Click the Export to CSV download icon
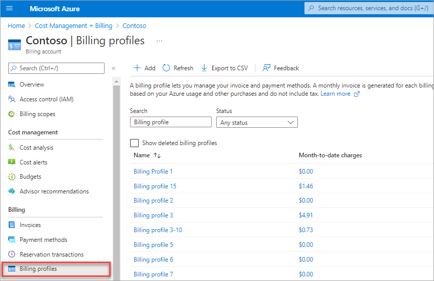This screenshot has height=281, width=434. 205,68
